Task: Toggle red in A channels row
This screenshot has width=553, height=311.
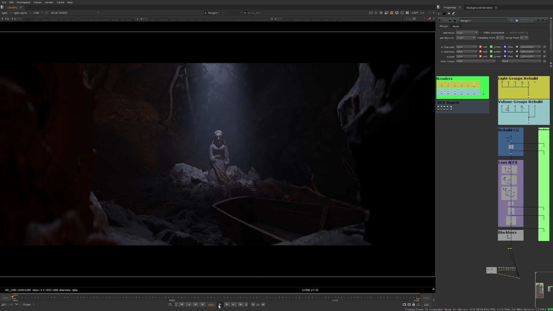Action: pyautogui.click(x=480, y=47)
